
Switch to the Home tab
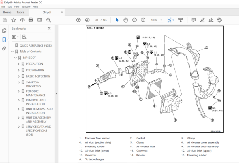tap(7, 12)
